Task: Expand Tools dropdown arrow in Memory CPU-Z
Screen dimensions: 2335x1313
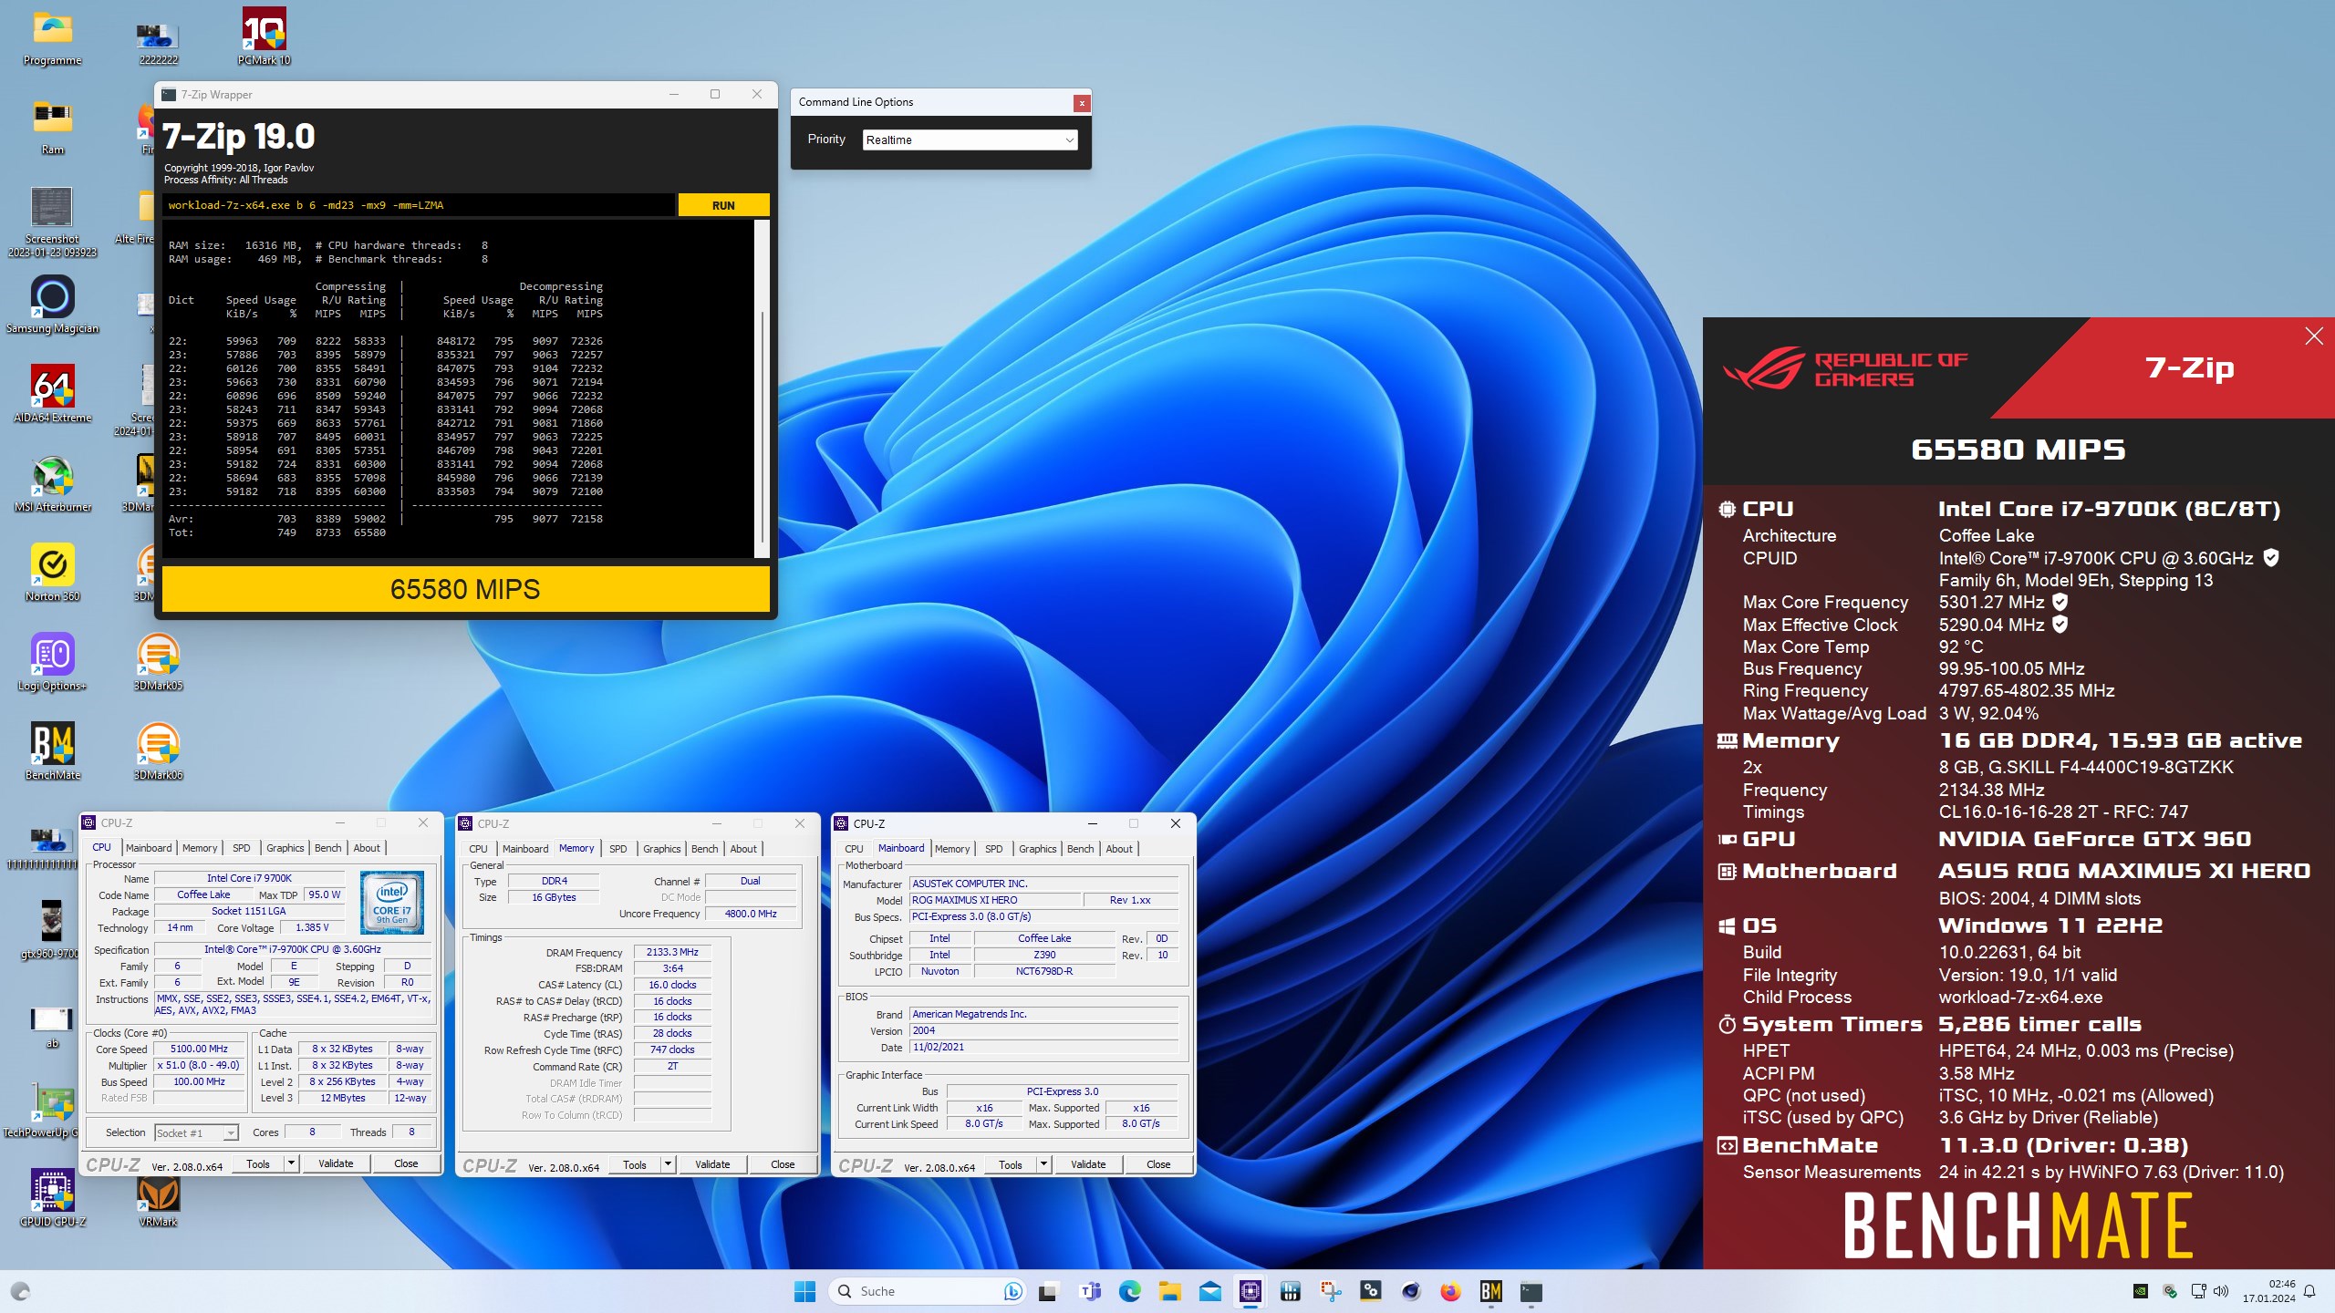Action: tap(668, 1164)
